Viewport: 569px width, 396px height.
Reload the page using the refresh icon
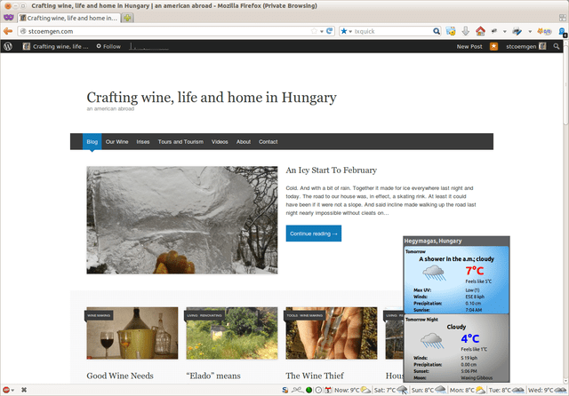[330, 31]
